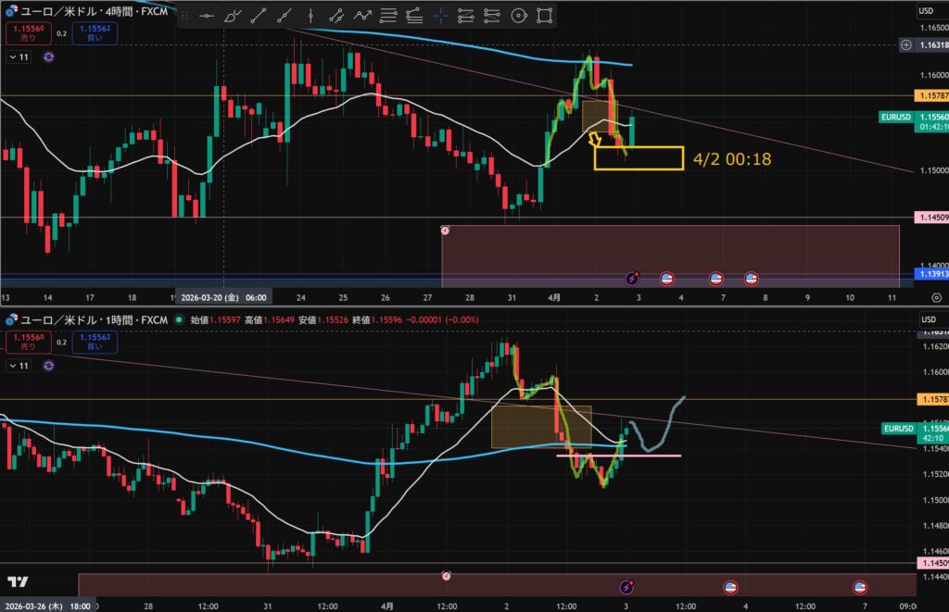Image resolution: width=949 pixels, height=612 pixels.
Task: Open settings gear on upper chart time axis
Action: pos(937,297)
